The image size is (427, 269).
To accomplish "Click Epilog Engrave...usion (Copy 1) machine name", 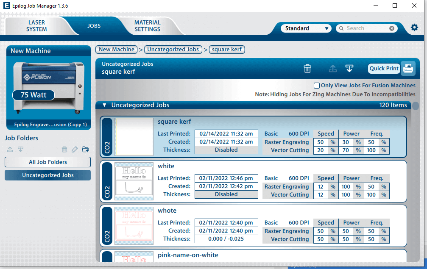I will [50, 125].
